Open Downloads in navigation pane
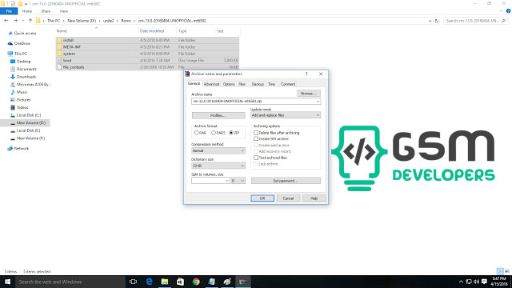 tap(26, 77)
